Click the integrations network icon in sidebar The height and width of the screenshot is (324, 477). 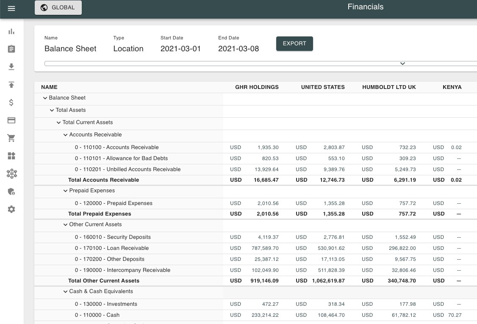coord(11,174)
